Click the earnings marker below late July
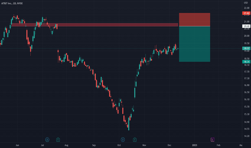Image resolution: width=251 pixels, height=148 pixels. 58,140
